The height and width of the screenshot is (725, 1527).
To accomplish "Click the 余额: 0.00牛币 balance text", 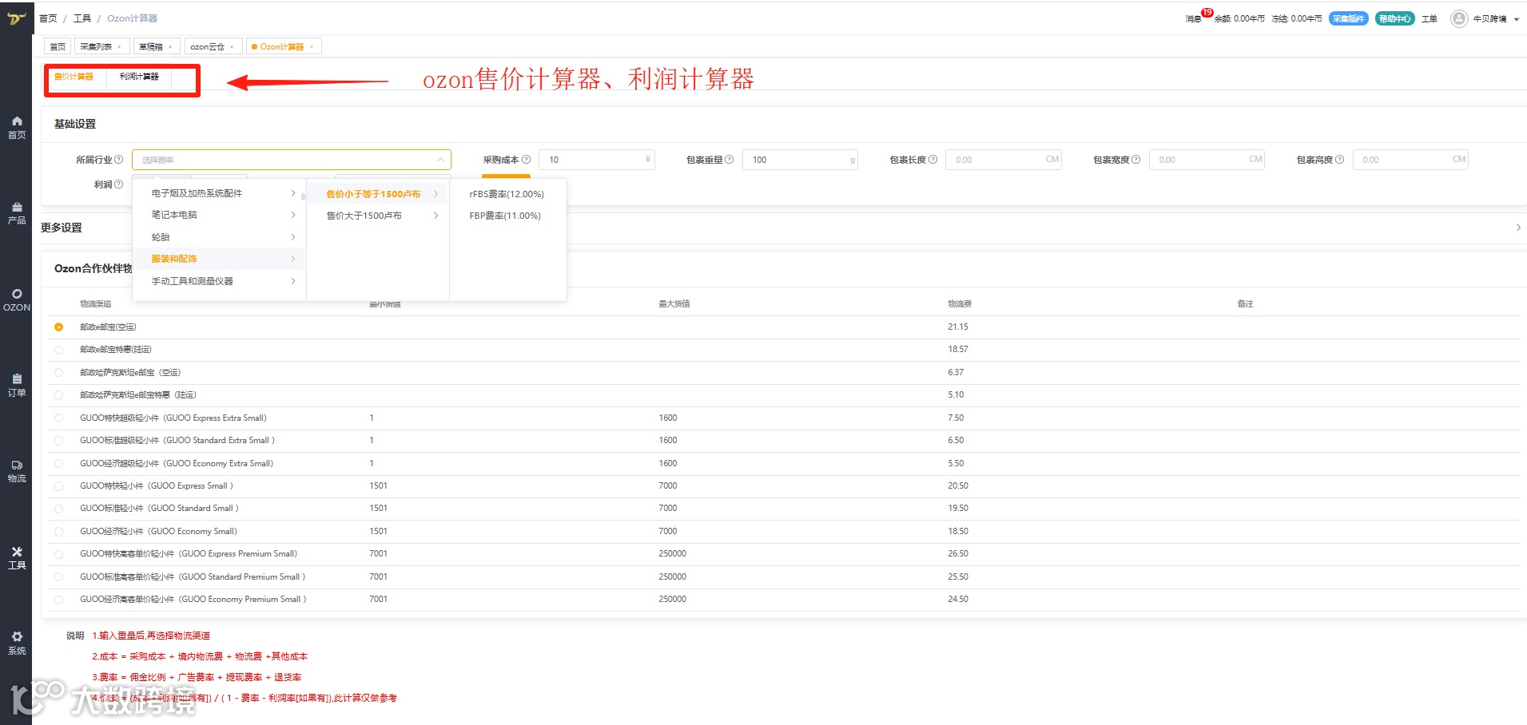I will 1239,18.
